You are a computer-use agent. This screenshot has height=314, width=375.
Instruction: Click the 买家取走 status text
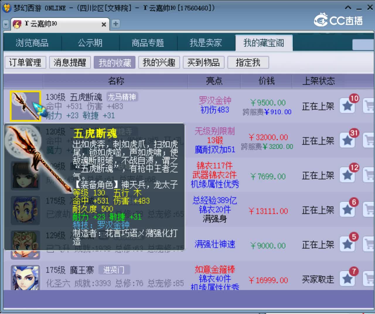tap(318, 279)
